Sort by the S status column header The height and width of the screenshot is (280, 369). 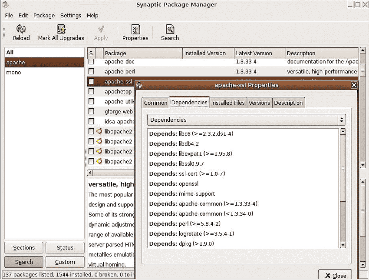[x=91, y=53]
